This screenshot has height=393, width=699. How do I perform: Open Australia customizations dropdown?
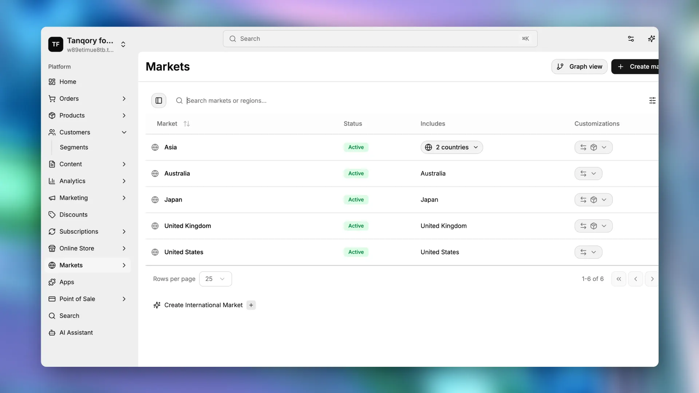pos(588,174)
